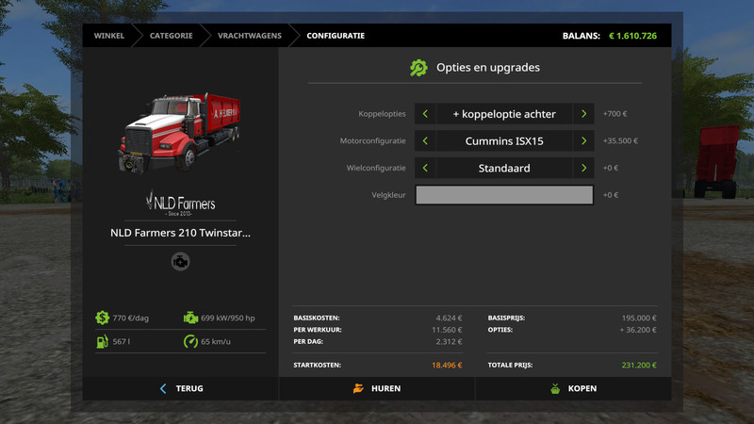Choose previous Wielconfiguratie setting
Viewport: 754px width, 424px height.
click(x=425, y=169)
